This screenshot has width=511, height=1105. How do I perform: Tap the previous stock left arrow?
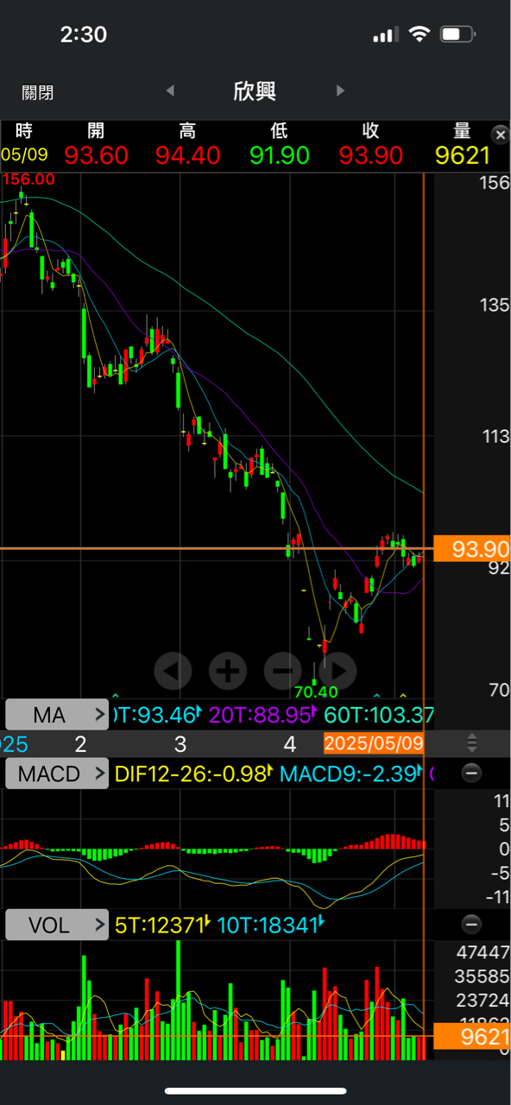pyautogui.click(x=170, y=91)
